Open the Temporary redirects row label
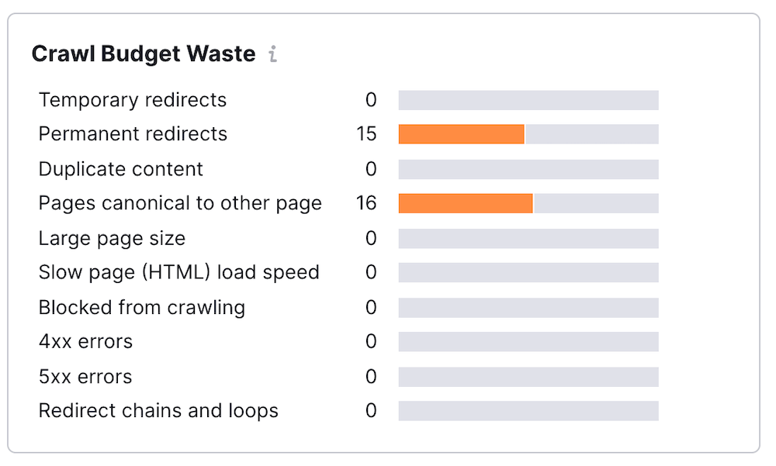The height and width of the screenshot is (466, 776). (x=133, y=100)
